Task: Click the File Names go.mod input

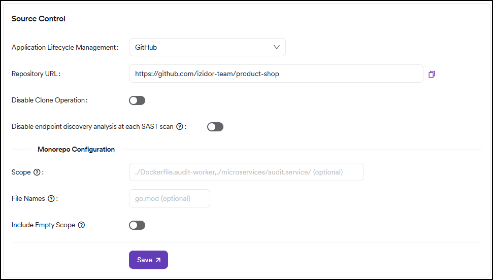Action: click(x=169, y=198)
